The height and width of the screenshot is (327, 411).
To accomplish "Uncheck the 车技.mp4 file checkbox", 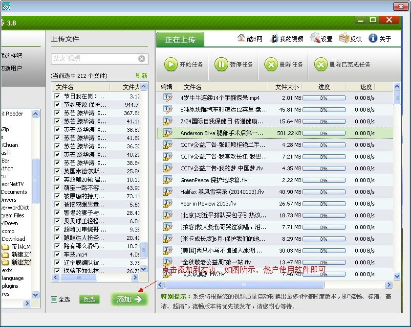I will pyautogui.click(x=57, y=255).
